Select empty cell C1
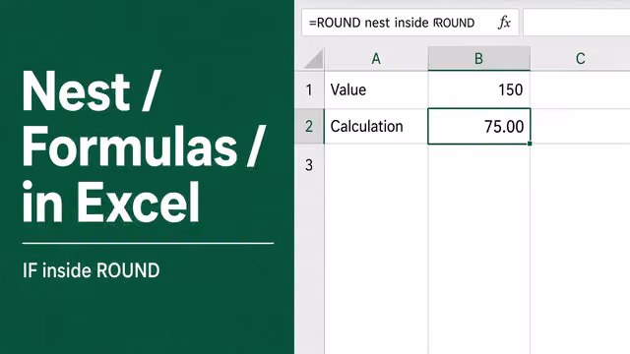630x354 pixels. pos(580,89)
